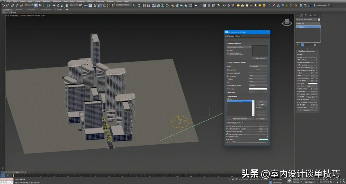The image size is (346, 184).
Task: Activate the Select and Link chain tool
Action: (13, 5)
